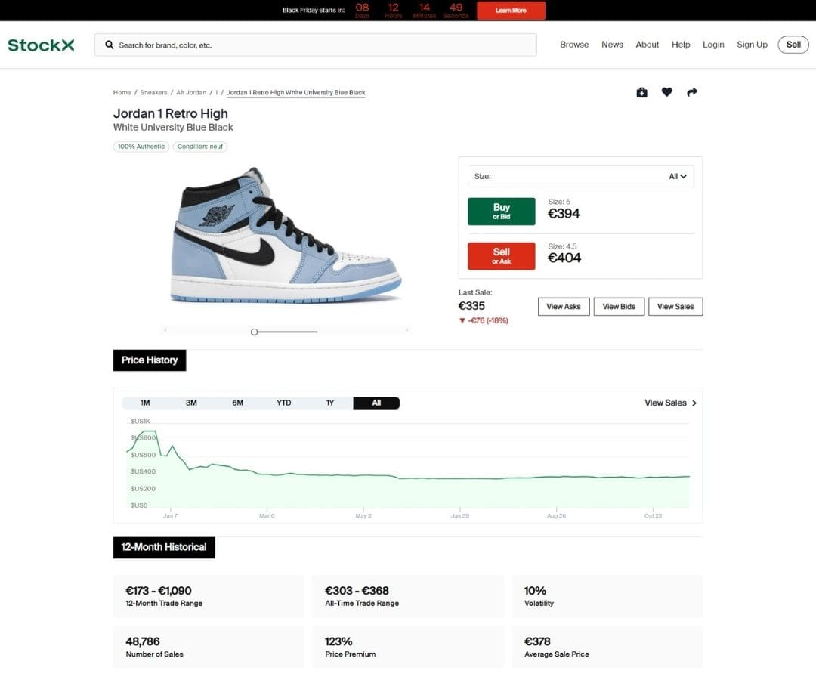The height and width of the screenshot is (680, 816).
Task: Click View Asks button
Action: point(564,307)
